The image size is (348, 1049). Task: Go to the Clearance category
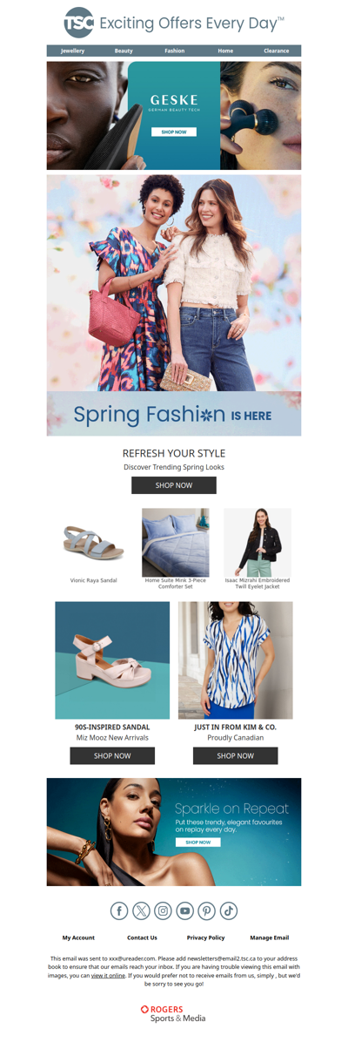tap(277, 51)
